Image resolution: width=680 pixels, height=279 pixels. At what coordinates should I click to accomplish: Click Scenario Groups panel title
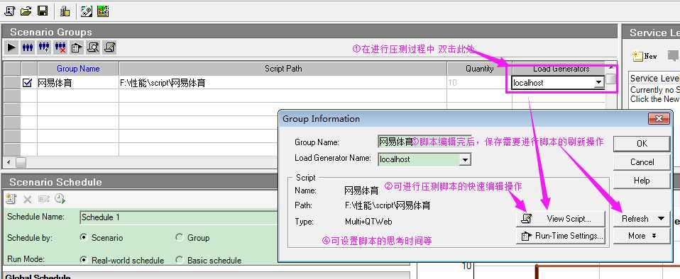(x=50, y=32)
